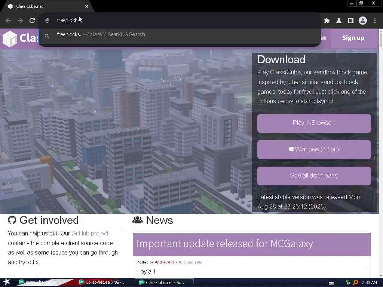This screenshot has height=287, width=383.
Task: Select the ClassiCube.net browser tab
Action: point(48,6)
